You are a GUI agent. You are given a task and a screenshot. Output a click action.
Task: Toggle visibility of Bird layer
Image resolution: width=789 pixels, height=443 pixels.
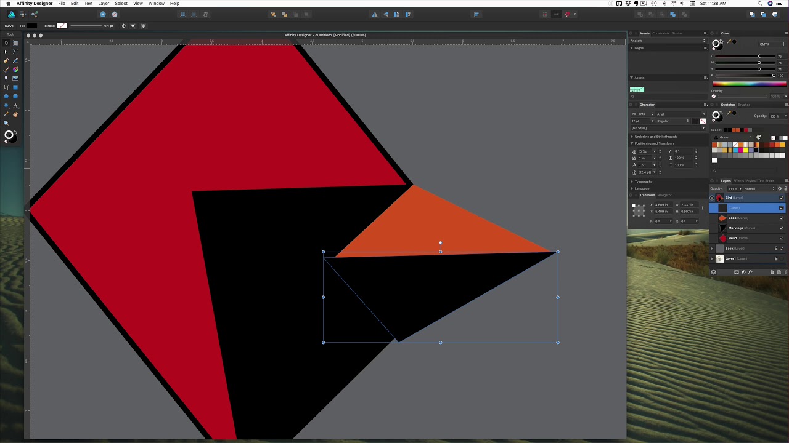(782, 198)
